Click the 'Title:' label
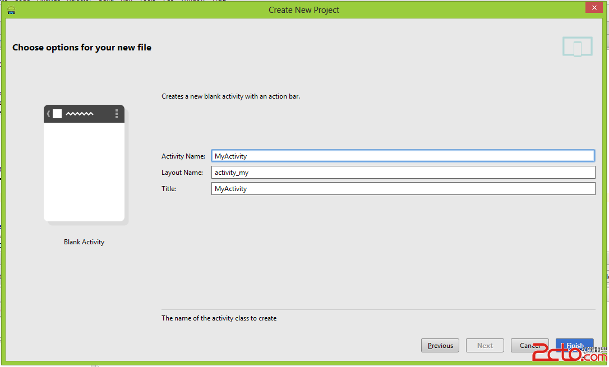This screenshot has height=367, width=609. [x=169, y=189]
